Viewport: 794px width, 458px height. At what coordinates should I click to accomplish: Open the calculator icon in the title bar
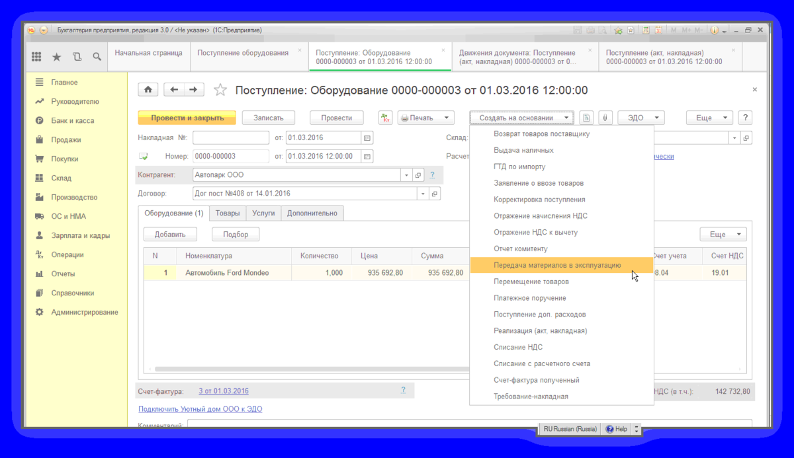tap(645, 30)
